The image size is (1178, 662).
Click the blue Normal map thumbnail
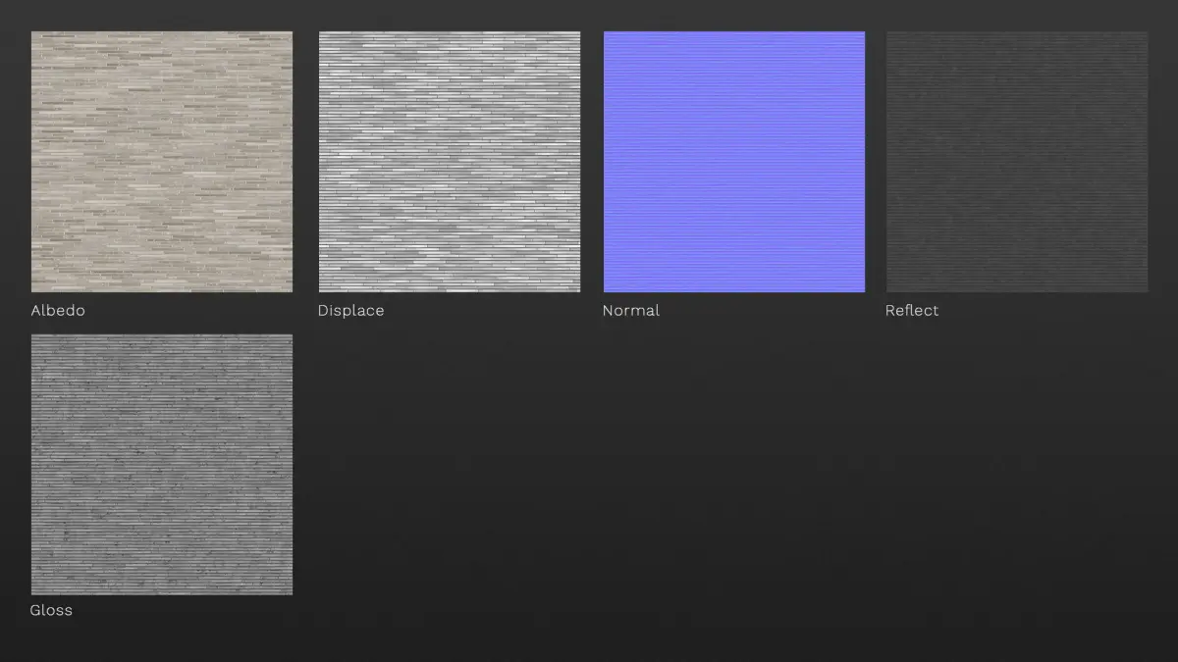[x=734, y=162]
